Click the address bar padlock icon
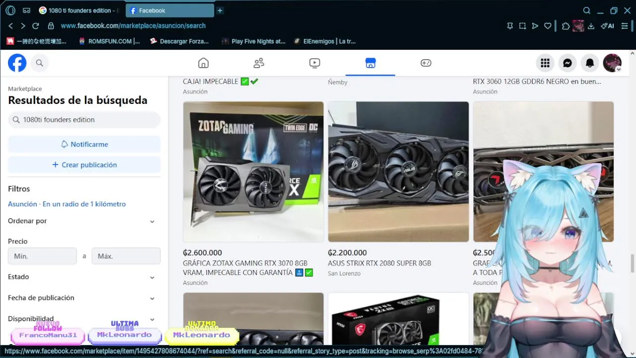The width and height of the screenshot is (636, 358). [x=51, y=26]
